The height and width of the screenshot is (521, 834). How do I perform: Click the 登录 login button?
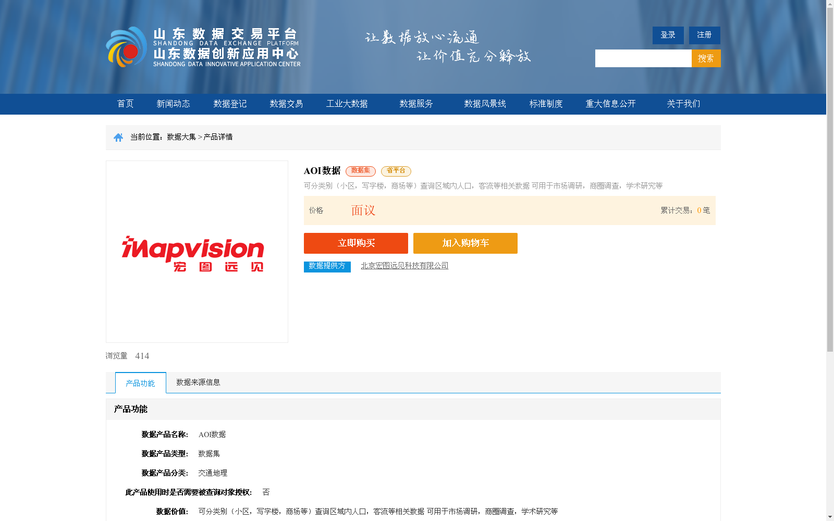(668, 35)
